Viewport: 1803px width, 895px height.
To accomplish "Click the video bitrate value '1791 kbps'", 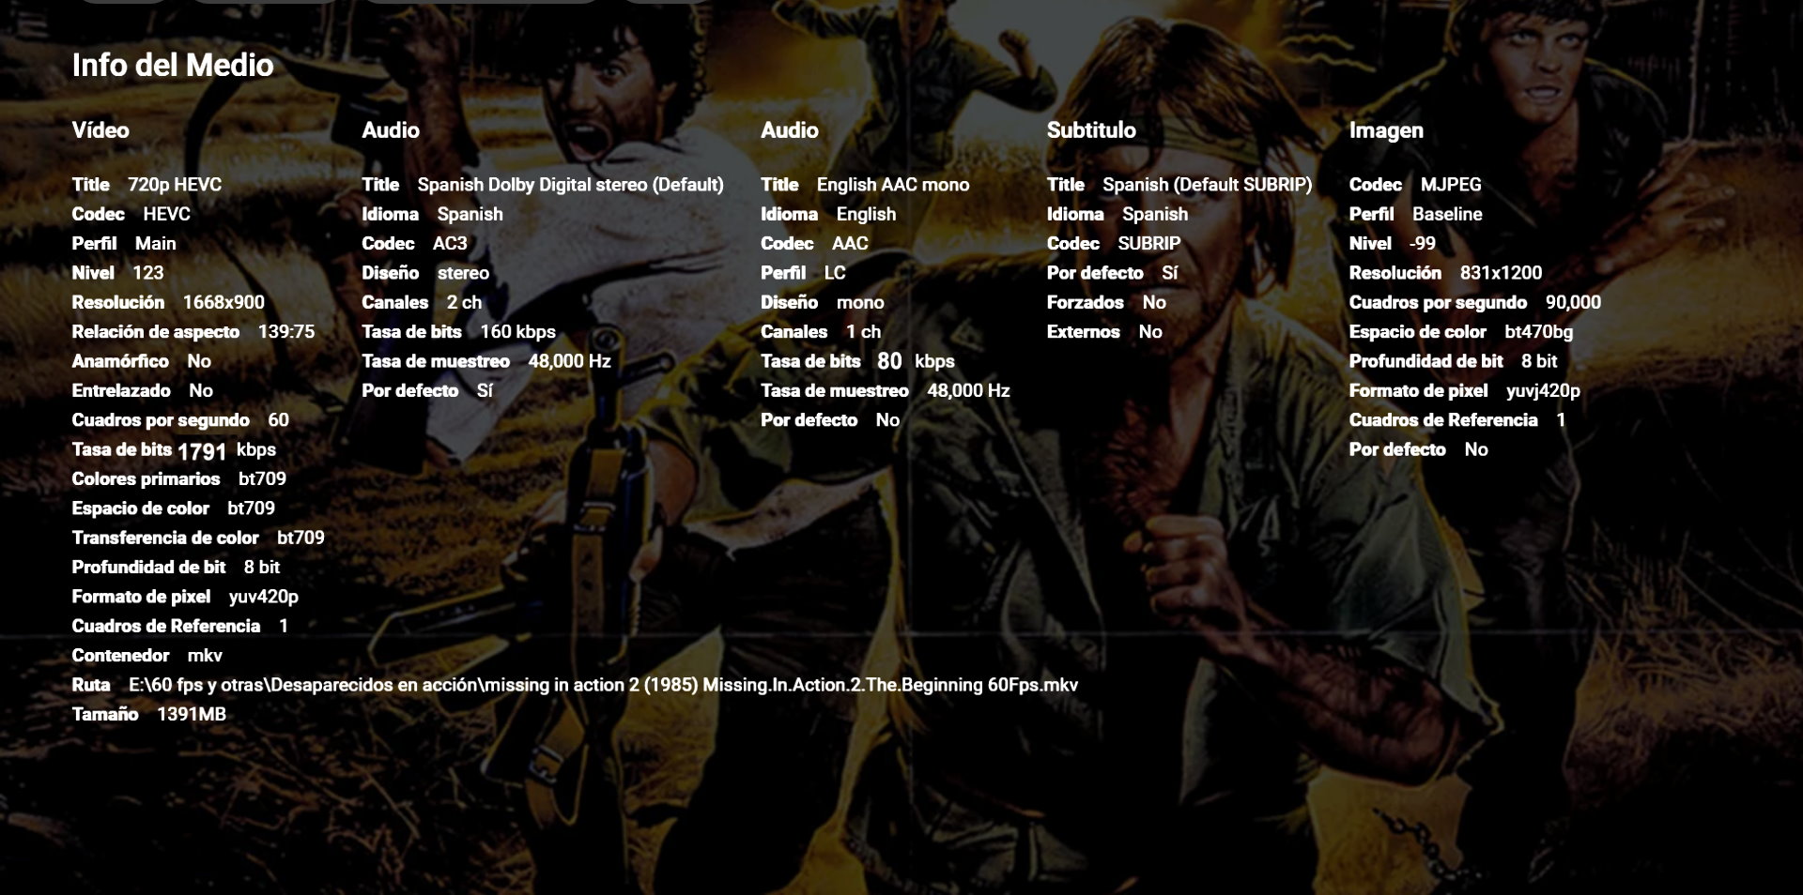I will click(x=226, y=450).
